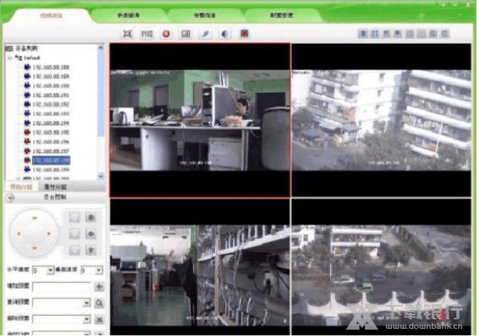Click the red record icon in toolbar

pyautogui.click(x=244, y=34)
